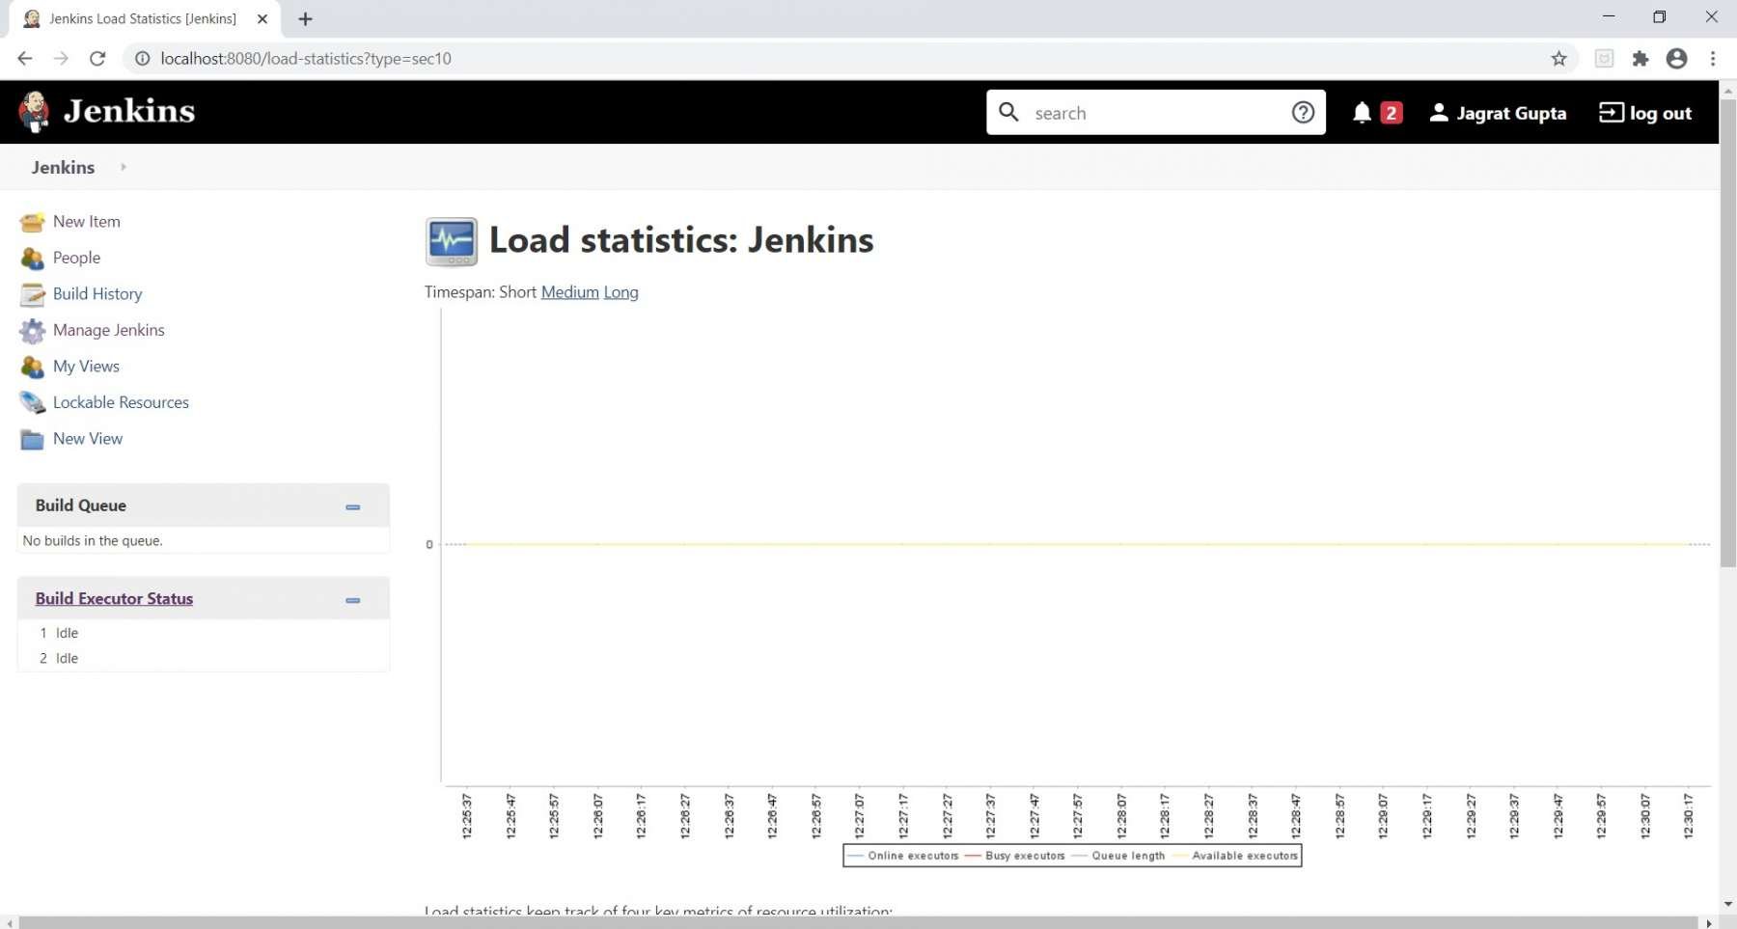Click the Jenkins breadcrumb link
The height and width of the screenshot is (929, 1737).
(63, 167)
